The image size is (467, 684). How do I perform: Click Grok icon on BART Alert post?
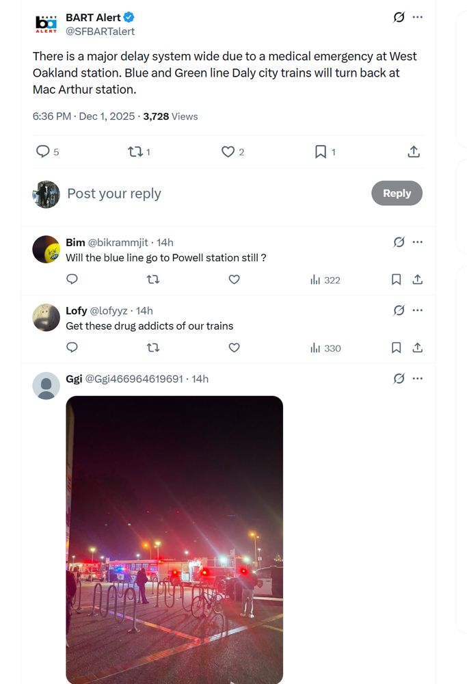pos(399,17)
